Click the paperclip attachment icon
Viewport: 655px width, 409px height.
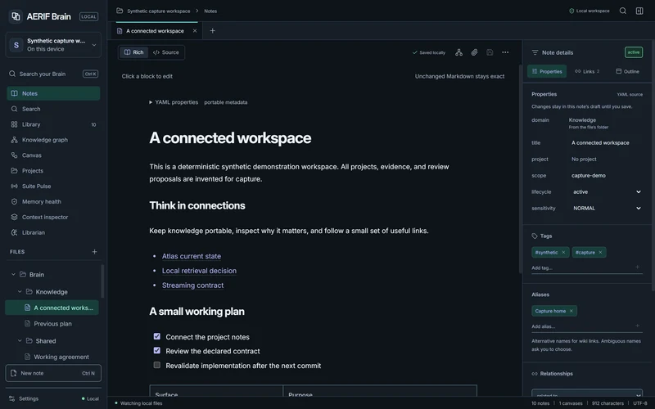click(x=474, y=52)
